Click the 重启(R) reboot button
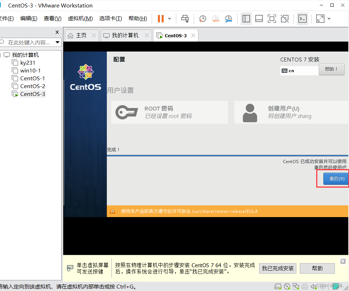Screen dimensions: 349x291 click(335, 179)
